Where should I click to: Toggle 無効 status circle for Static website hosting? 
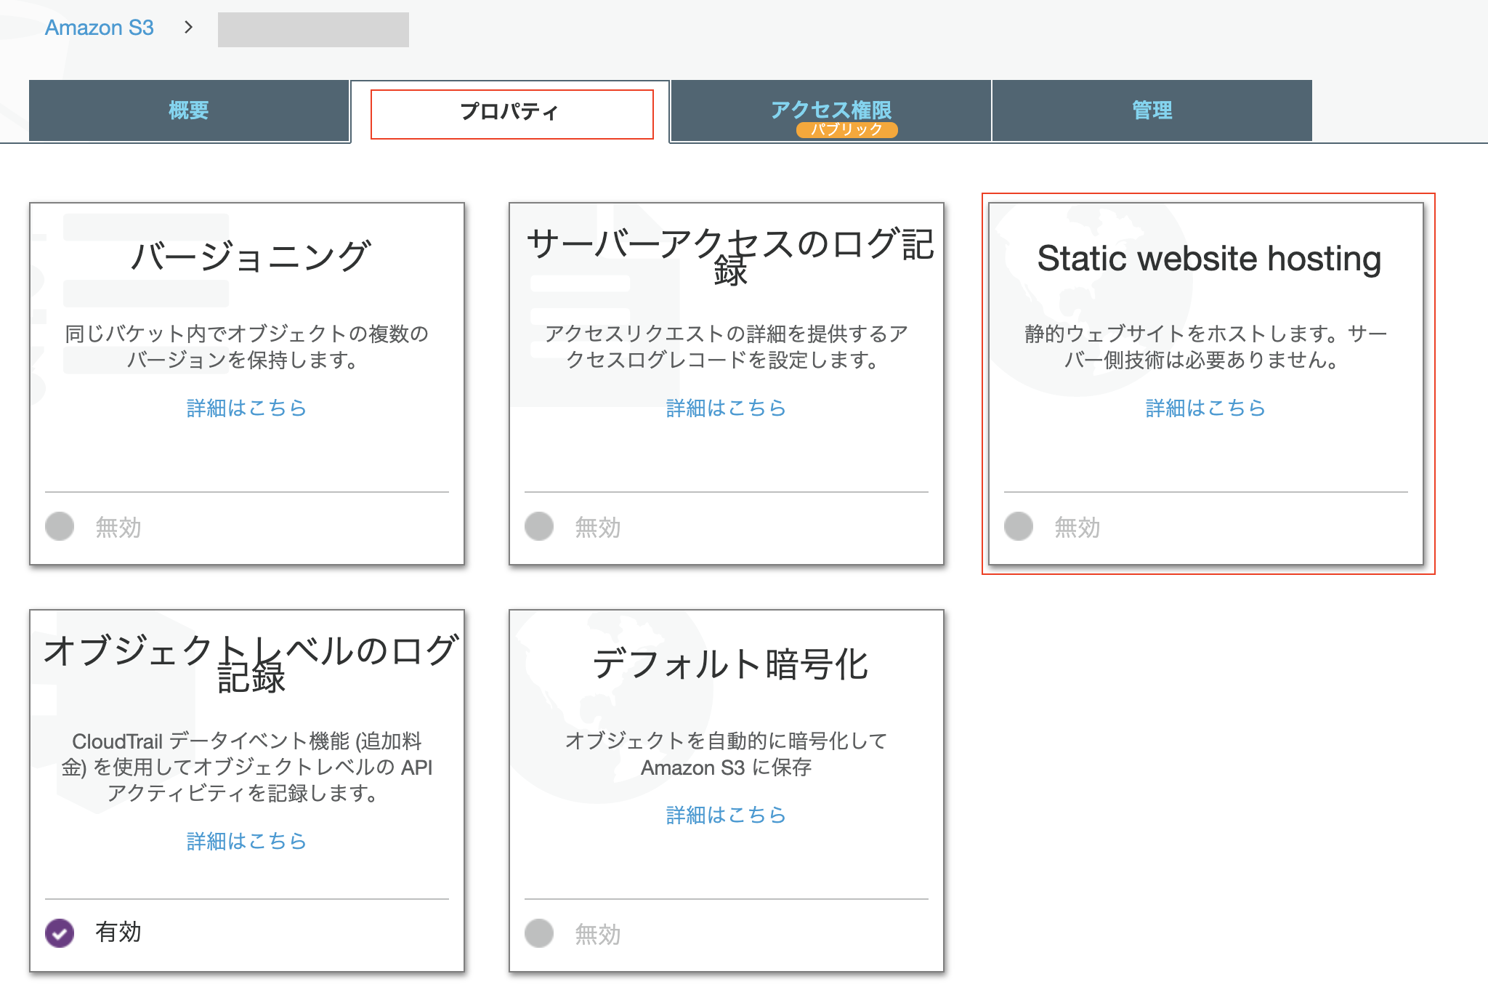pos(1019,526)
